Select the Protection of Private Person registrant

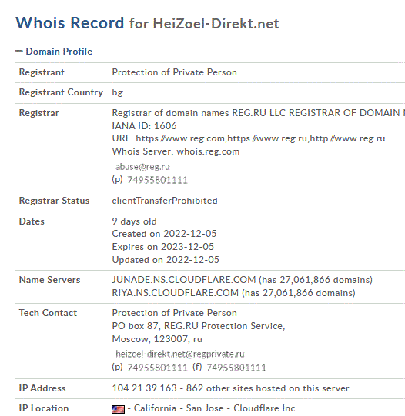[174, 72]
